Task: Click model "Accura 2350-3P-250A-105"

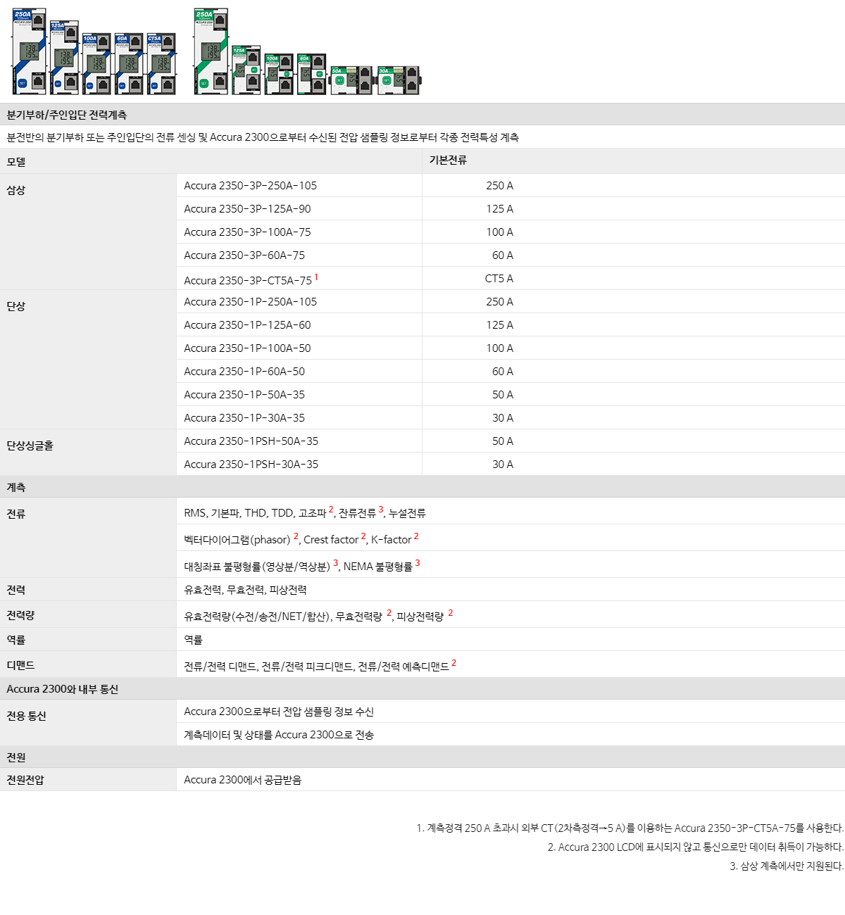Action: (251, 186)
